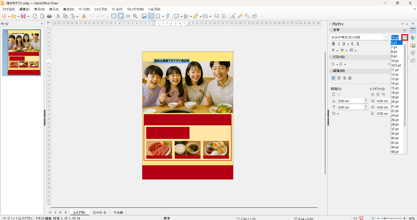Click the Clone Formatting brush icon
This screenshot has width=417, height=220.
84,16
